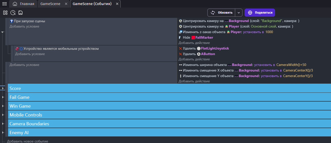The image size is (331, 143).
Task: Click the AButton object icon
Action: (199, 54)
